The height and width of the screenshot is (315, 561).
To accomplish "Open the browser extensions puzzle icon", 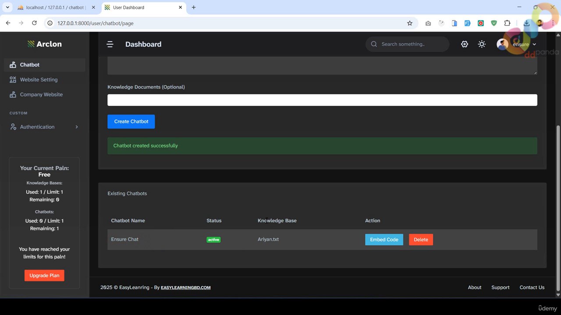I will tap(507, 23).
